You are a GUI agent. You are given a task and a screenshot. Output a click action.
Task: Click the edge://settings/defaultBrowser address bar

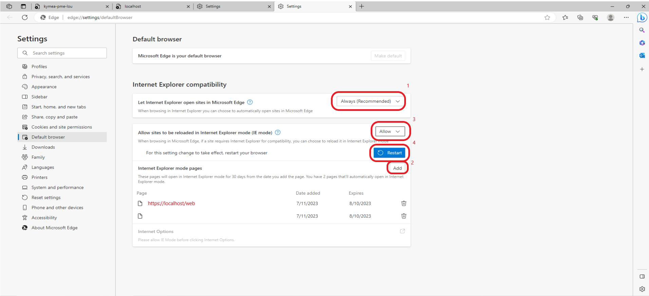click(100, 17)
